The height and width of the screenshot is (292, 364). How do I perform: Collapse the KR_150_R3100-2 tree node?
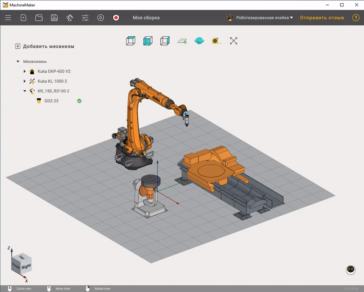(x=25, y=91)
